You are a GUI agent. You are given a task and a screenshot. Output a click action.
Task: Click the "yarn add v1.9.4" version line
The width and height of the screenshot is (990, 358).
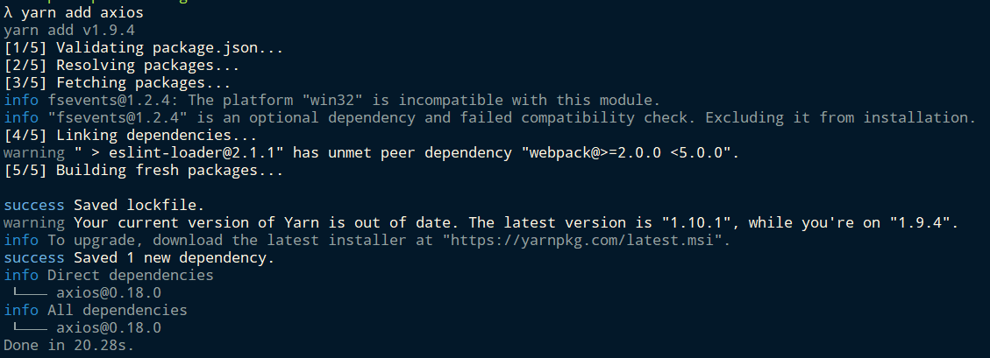(68, 31)
